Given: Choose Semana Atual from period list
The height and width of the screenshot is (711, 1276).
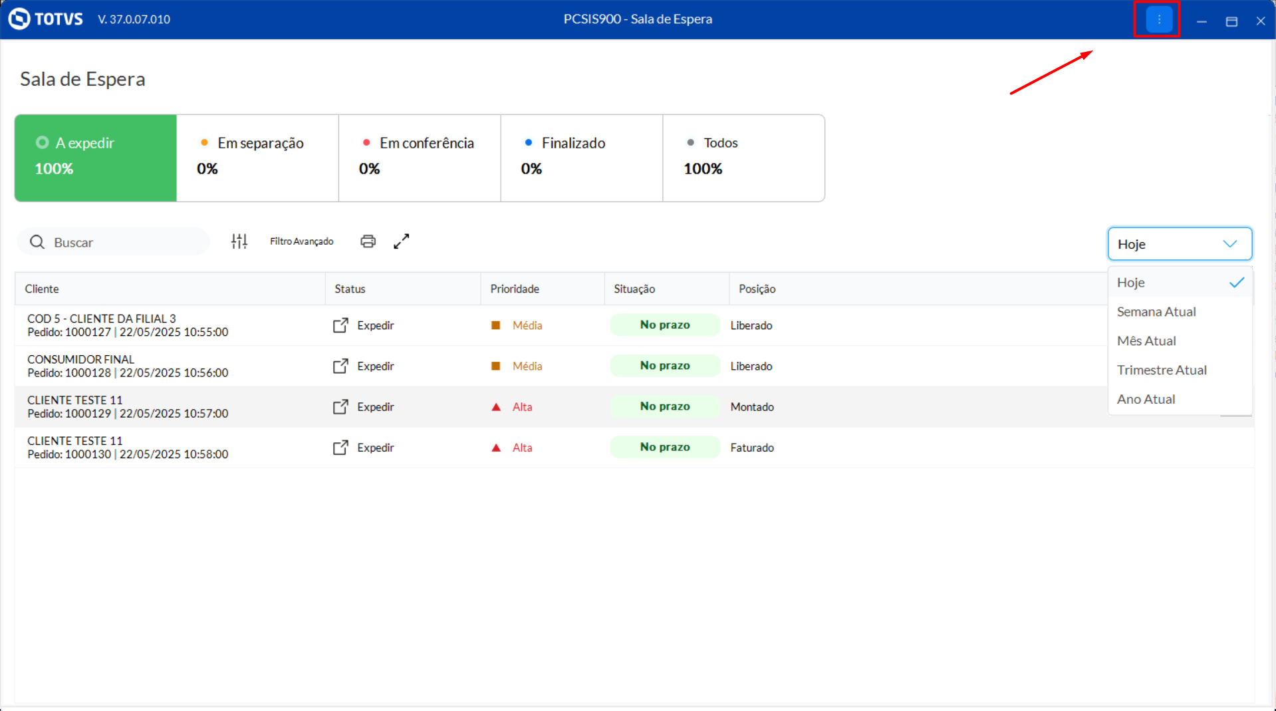Looking at the screenshot, I should (1156, 312).
